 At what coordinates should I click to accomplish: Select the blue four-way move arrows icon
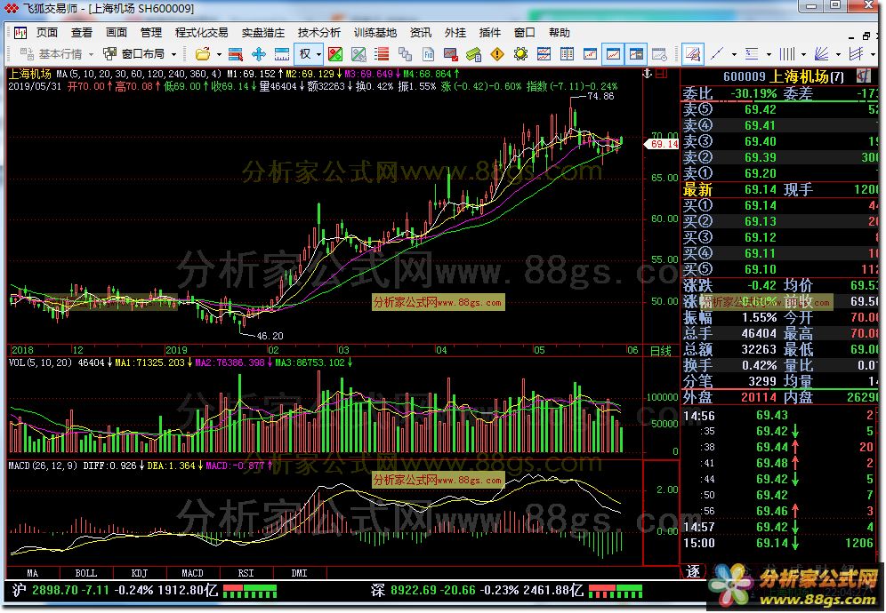[259, 54]
